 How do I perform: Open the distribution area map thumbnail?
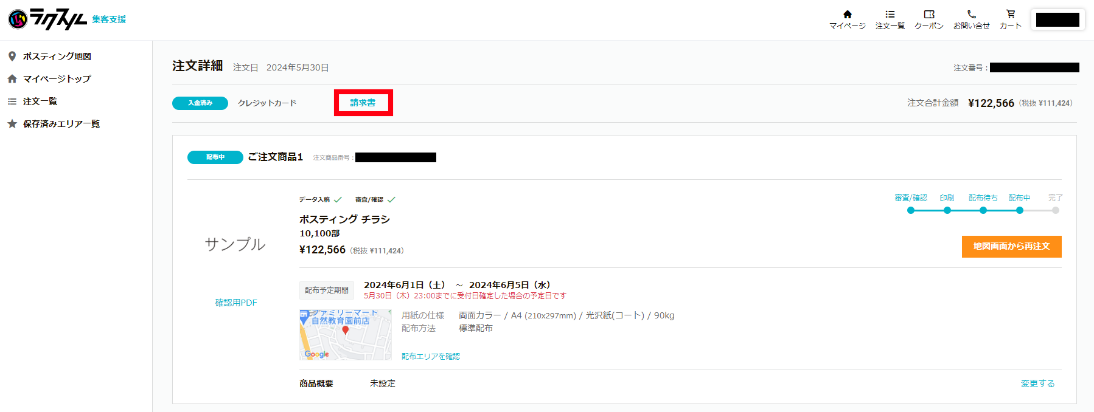click(x=346, y=335)
